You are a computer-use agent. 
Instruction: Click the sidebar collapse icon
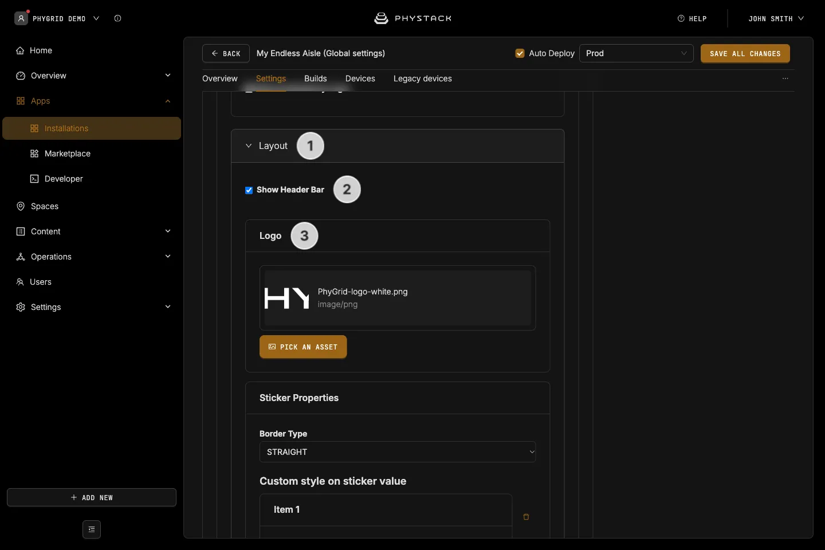(92, 529)
